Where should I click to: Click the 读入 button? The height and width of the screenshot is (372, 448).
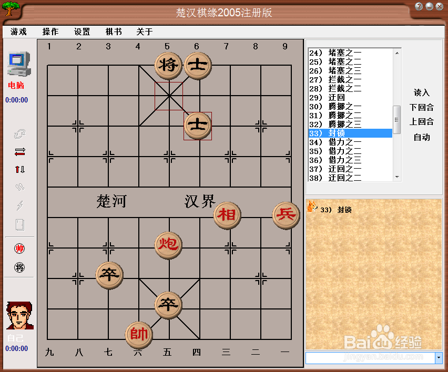click(421, 92)
